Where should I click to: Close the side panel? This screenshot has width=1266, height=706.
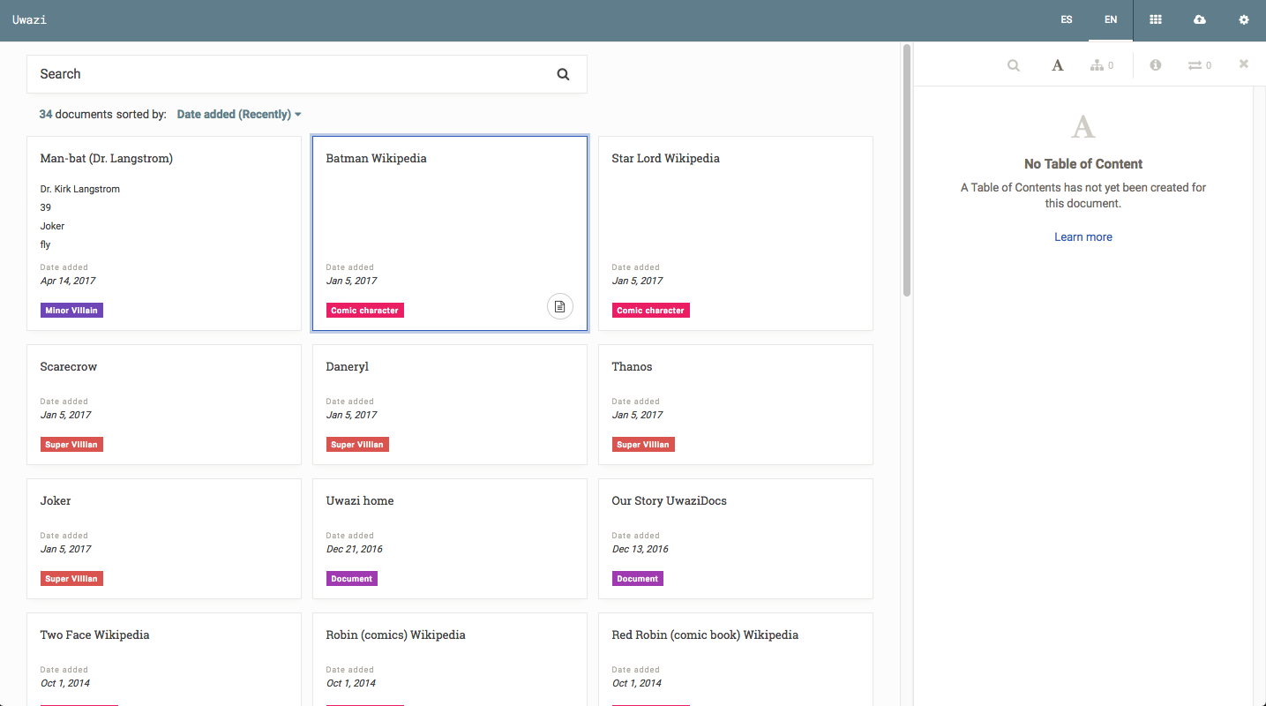pos(1244,64)
